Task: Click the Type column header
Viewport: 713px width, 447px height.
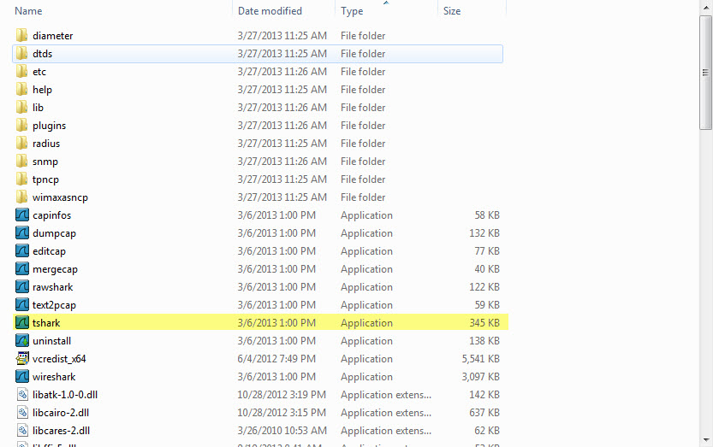Action: click(x=385, y=11)
